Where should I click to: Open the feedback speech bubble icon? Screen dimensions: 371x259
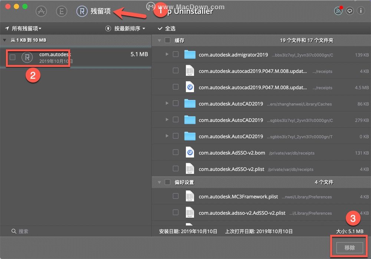click(350, 11)
